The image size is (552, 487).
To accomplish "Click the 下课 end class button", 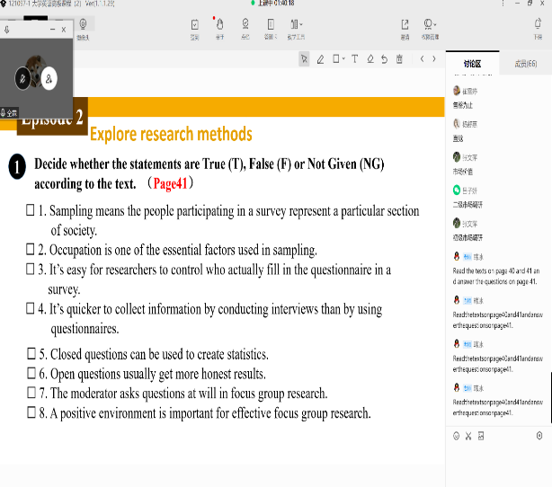I will pos(538,28).
